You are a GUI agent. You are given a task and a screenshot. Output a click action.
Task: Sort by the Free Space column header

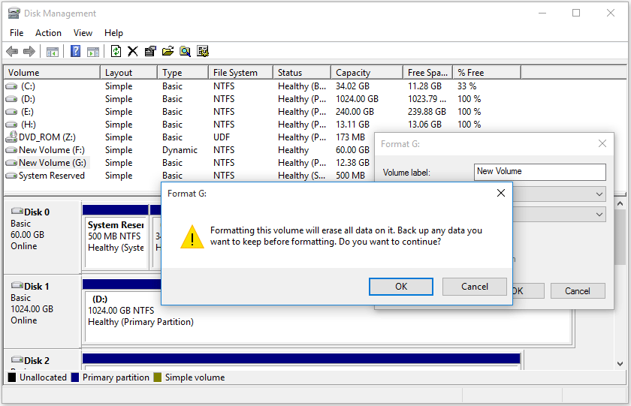point(427,73)
